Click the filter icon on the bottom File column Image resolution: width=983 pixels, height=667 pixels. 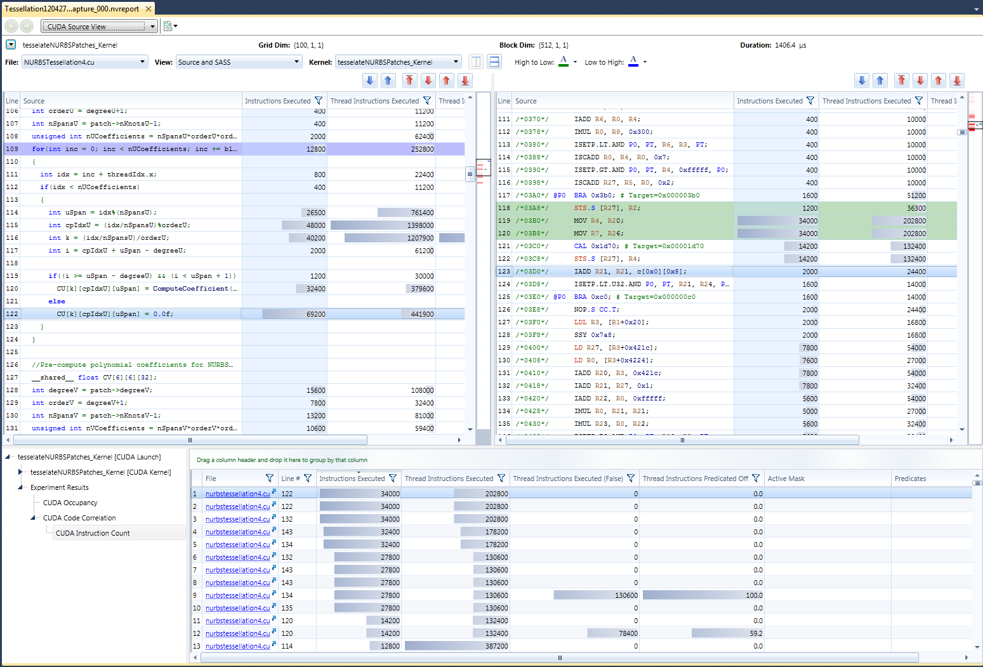[270, 479]
